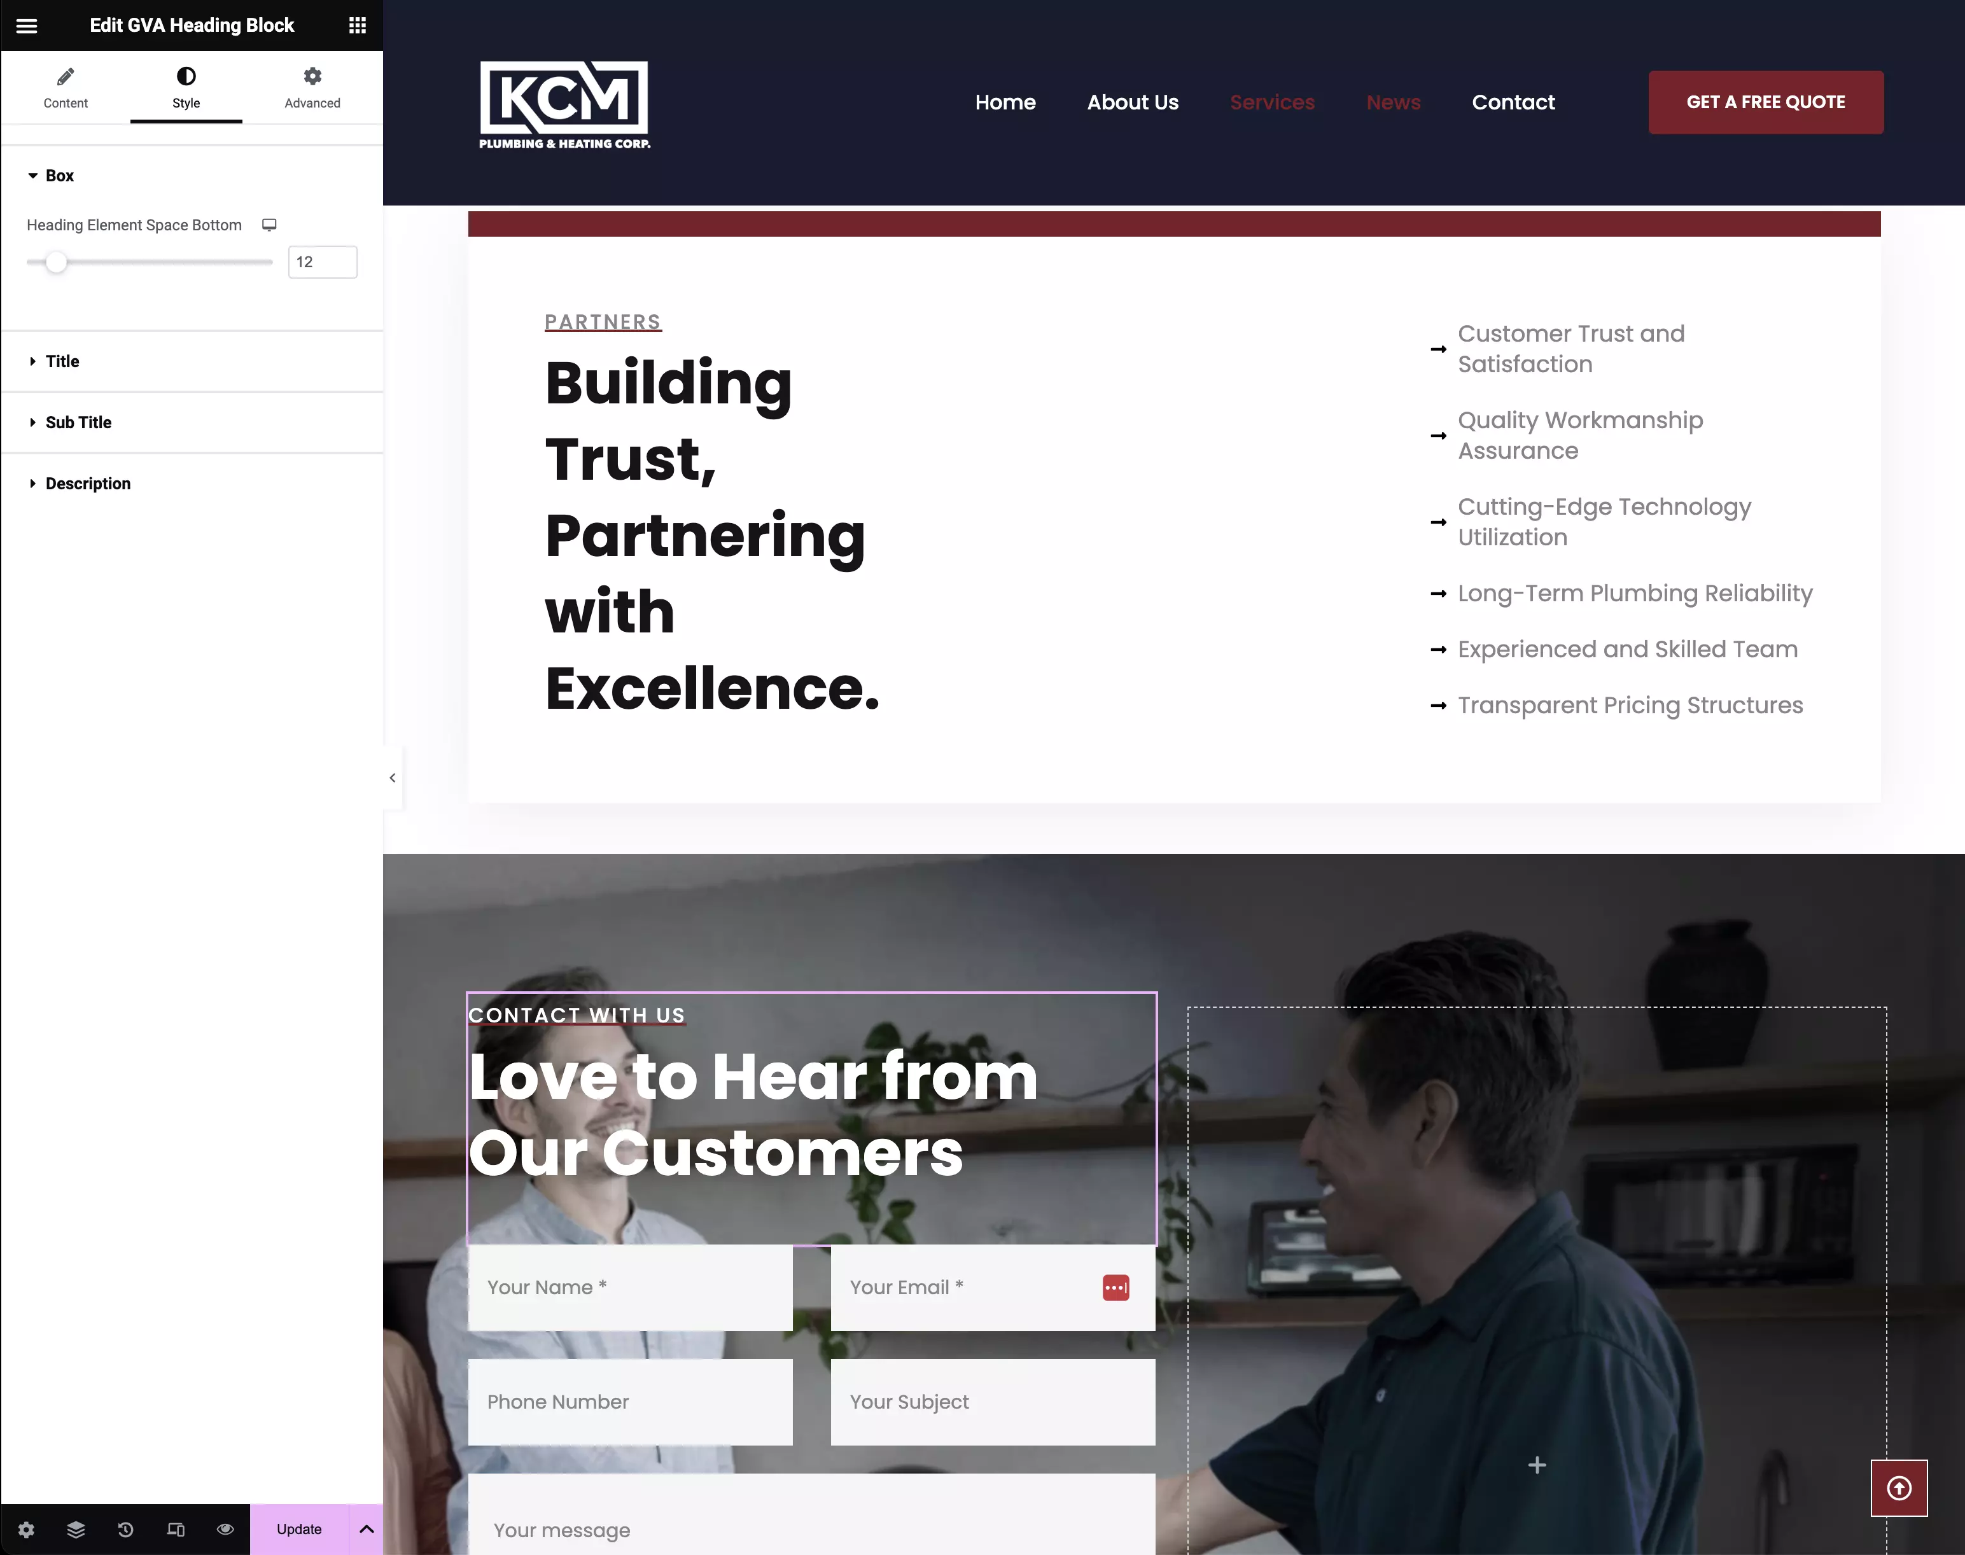Viewport: 1965px width, 1555px height.
Task: Click the Heading Element Space Bottom slider handle
Action: coord(57,262)
